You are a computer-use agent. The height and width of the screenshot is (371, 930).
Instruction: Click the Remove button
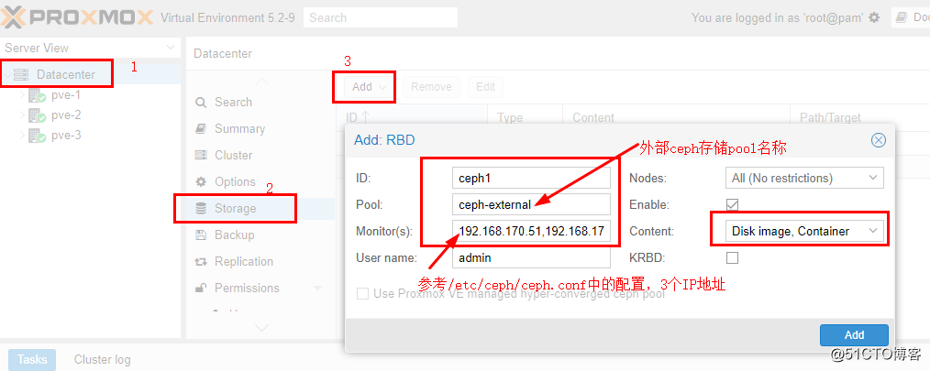[431, 86]
